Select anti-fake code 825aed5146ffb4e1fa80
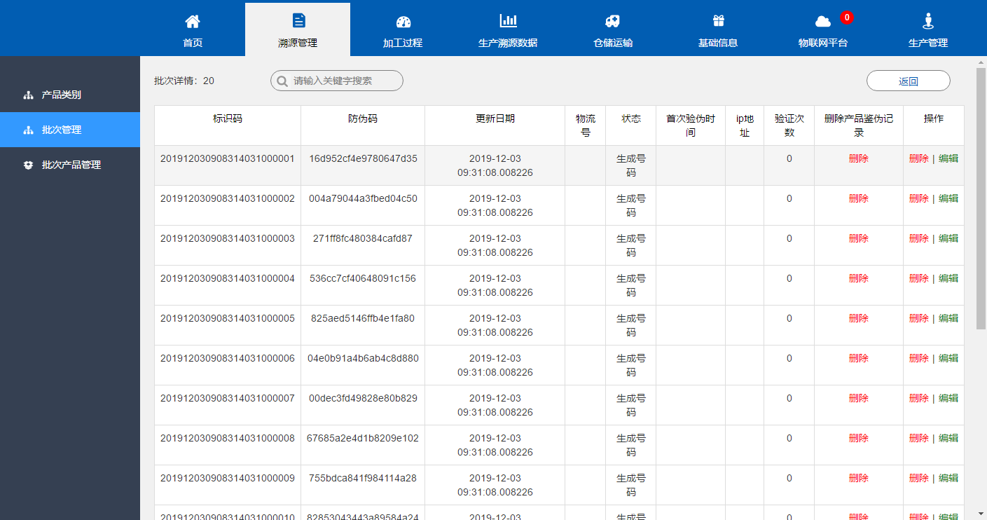The image size is (987, 520). click(363, 318)
